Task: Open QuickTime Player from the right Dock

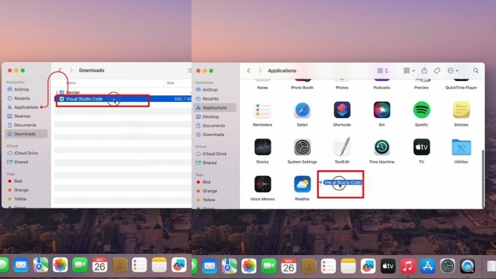Action: [x=468, y=266]
